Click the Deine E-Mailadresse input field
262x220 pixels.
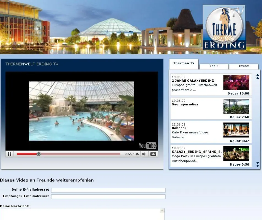coord(108,190)
